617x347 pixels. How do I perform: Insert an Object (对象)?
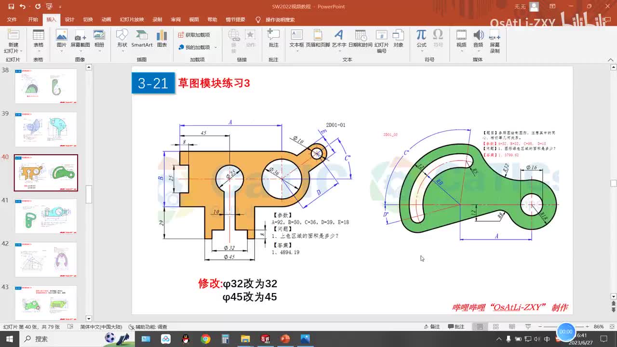[x=398, y=39]
